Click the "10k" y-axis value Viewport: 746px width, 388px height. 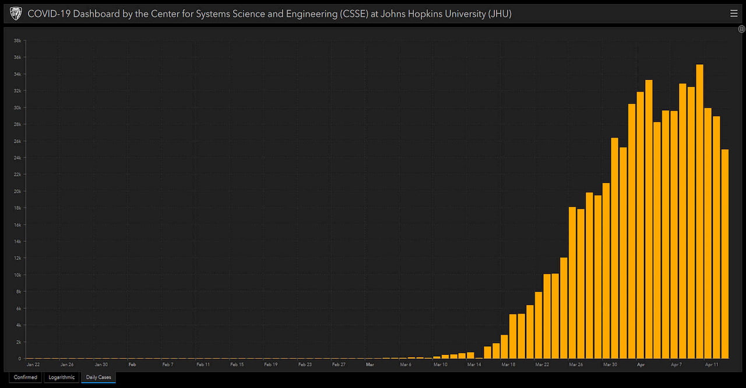(x=17, y=275)
